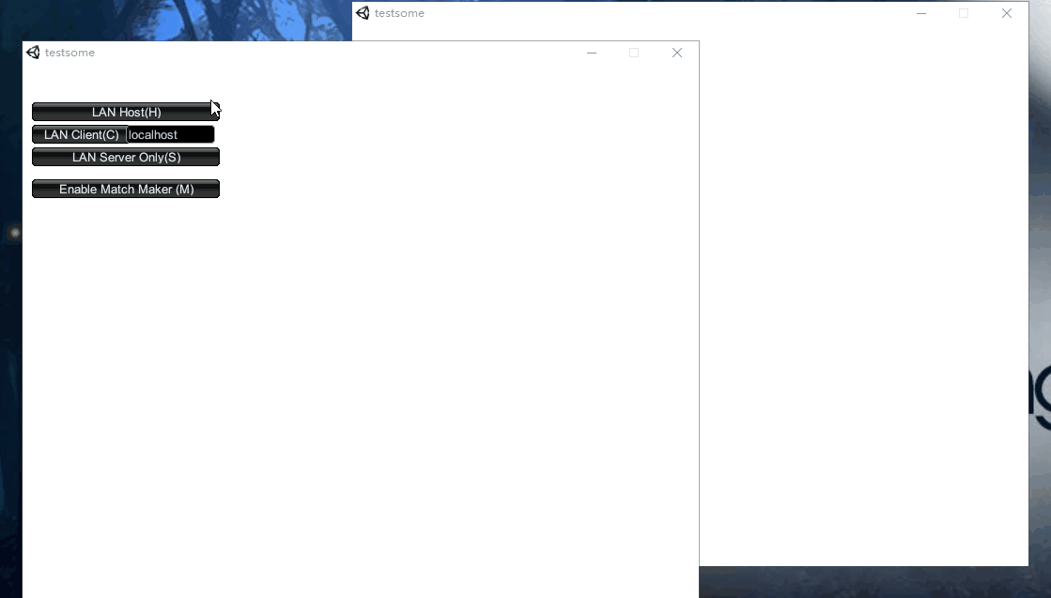Screen dimensions: 1051x598
Task: Click Unity icon in front testsome window
Action: click(33, 53)
